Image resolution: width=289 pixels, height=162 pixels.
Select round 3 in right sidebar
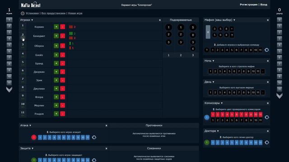coord(280,39)
